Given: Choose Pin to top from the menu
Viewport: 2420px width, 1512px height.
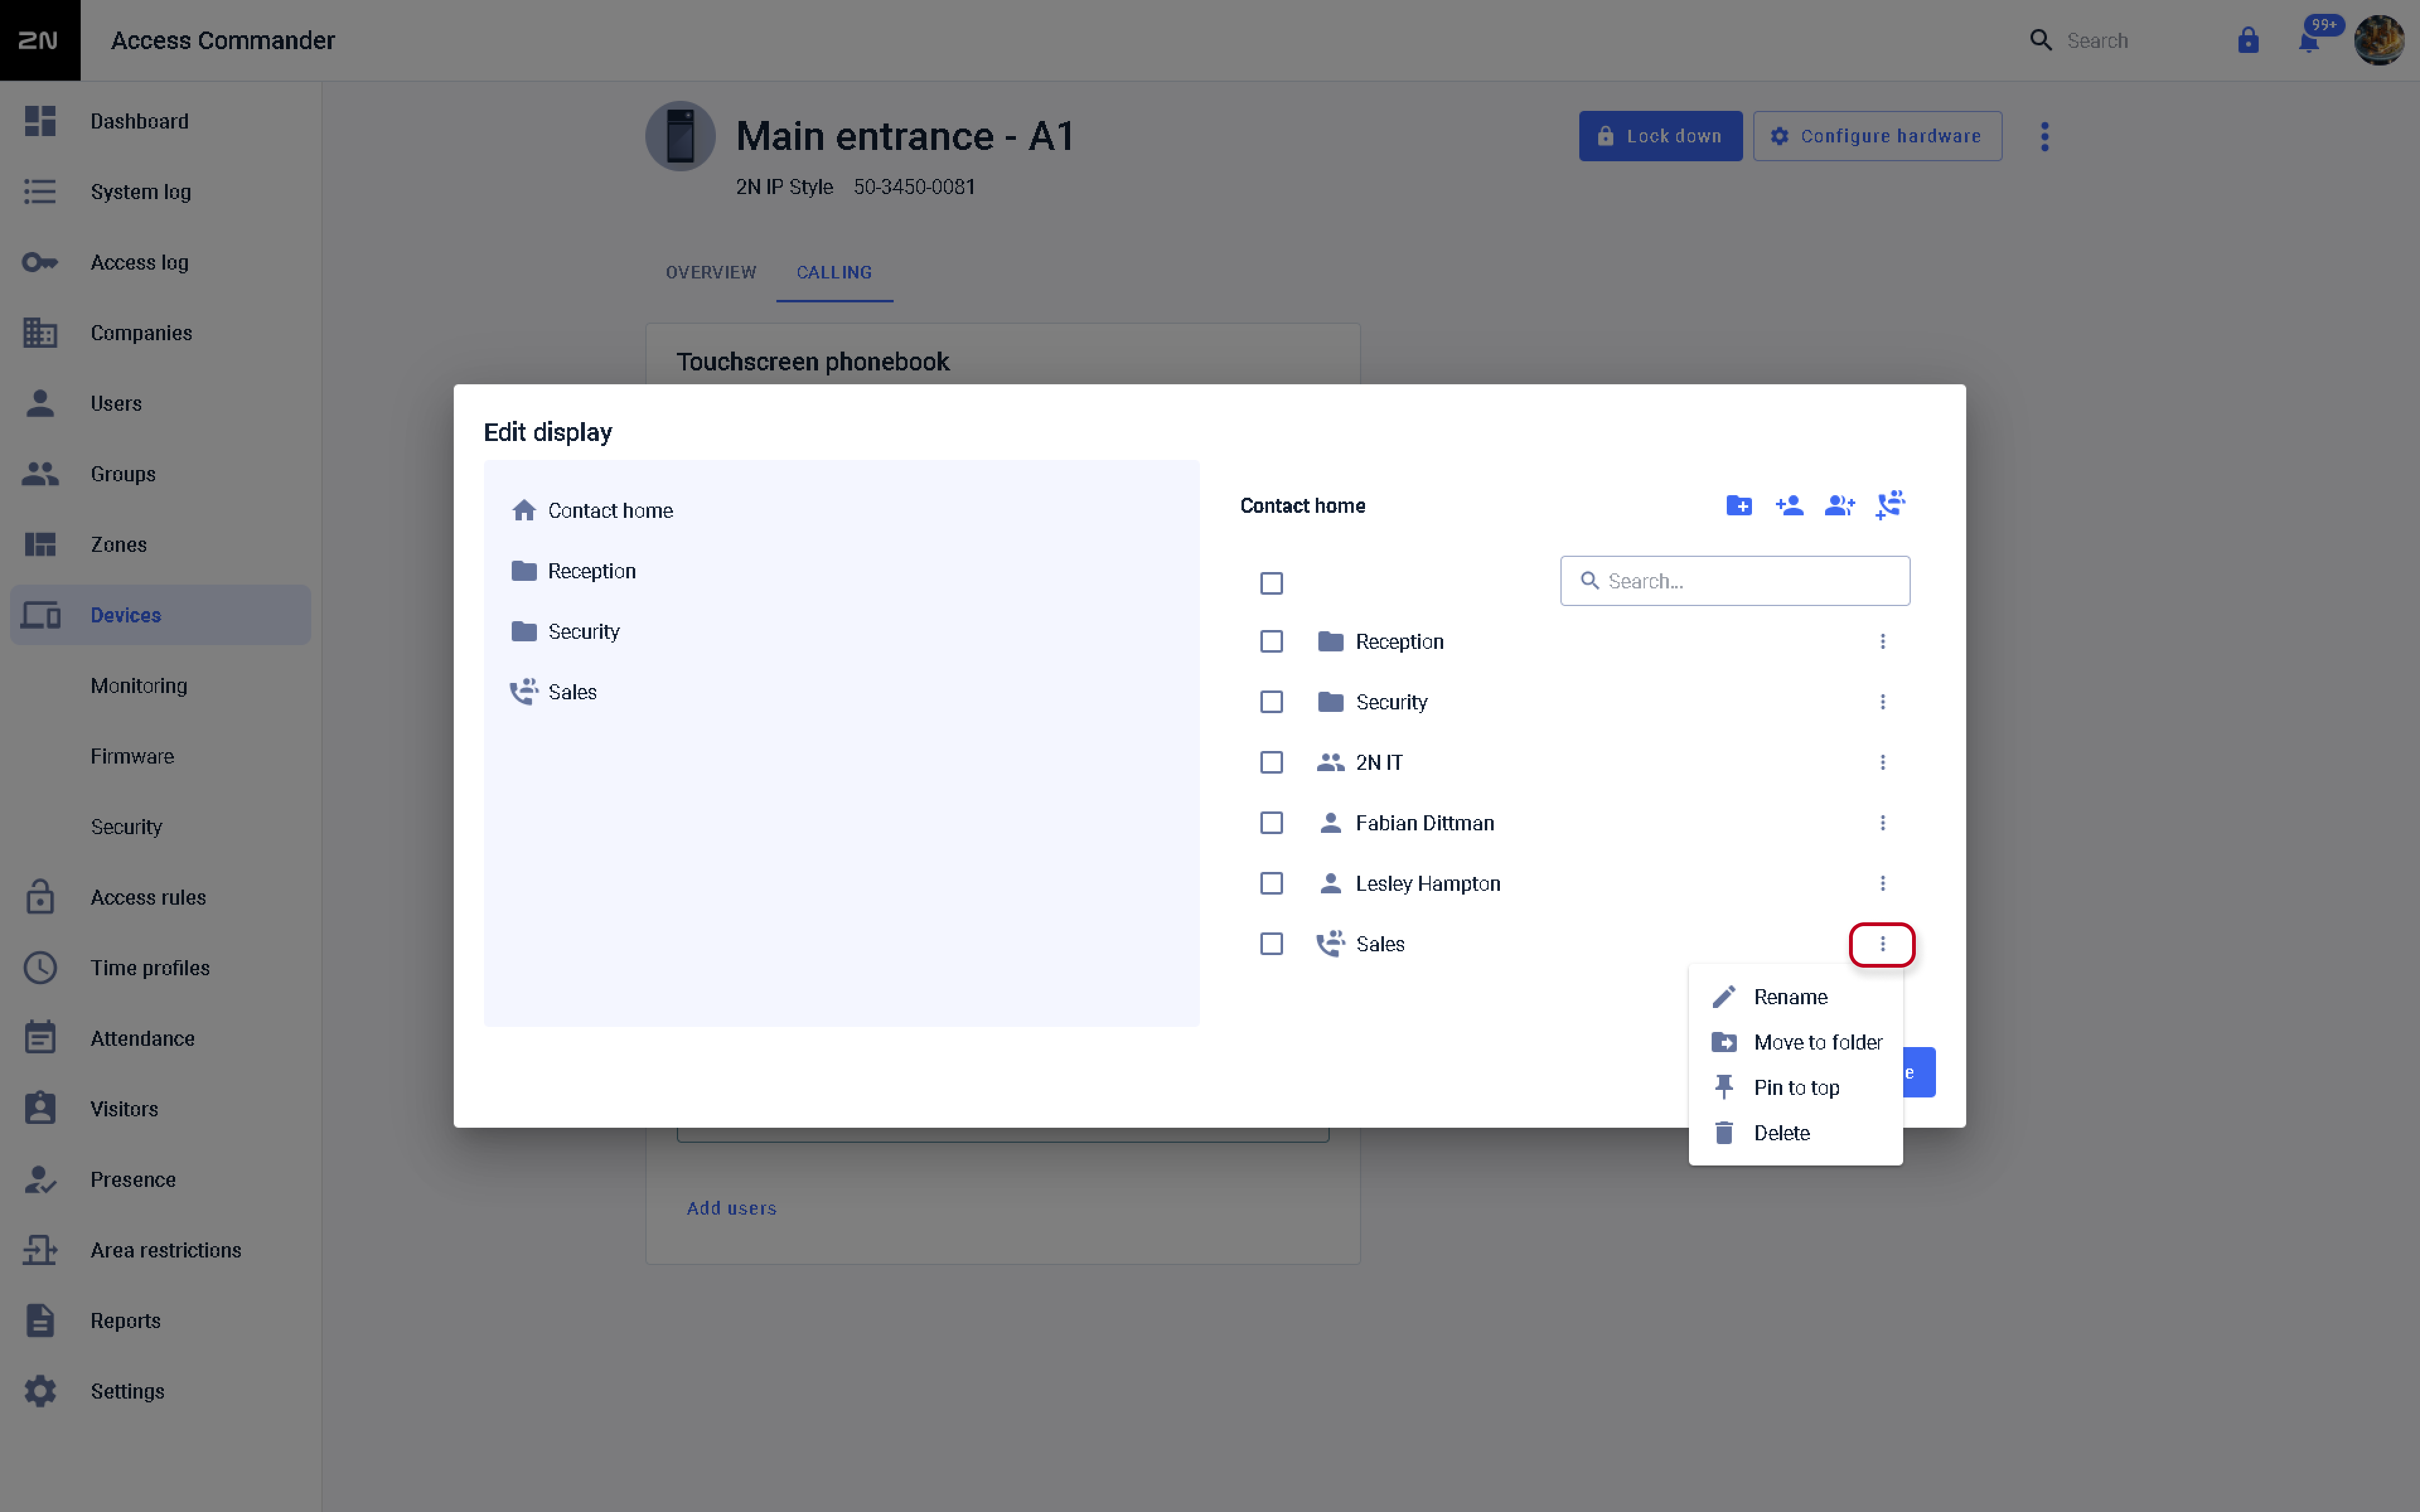Looking at the screenshot, I should (x=1795, y=1088).
